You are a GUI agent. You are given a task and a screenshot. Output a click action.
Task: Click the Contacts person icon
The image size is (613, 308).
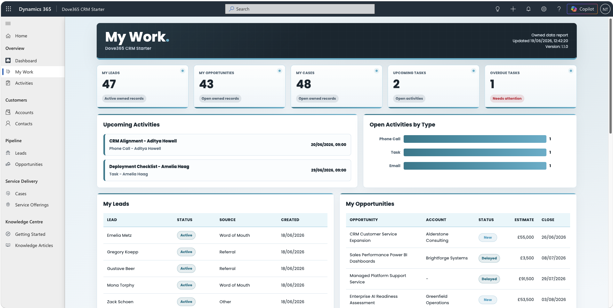click(8, 123)
